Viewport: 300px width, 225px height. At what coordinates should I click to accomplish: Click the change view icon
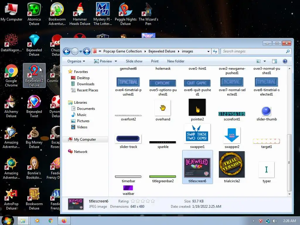[x=258, y=61]
